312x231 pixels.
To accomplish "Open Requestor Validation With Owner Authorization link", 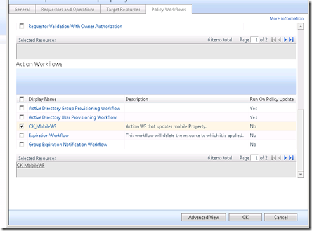I will point(75,26).
